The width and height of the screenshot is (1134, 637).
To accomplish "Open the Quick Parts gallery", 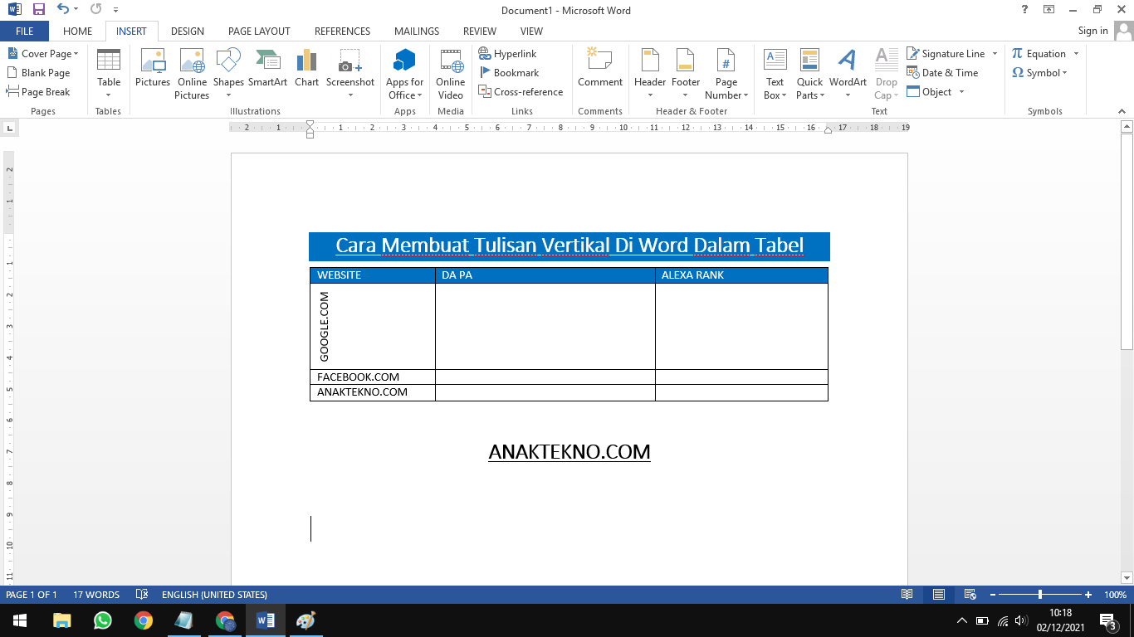I will (809, 74).
